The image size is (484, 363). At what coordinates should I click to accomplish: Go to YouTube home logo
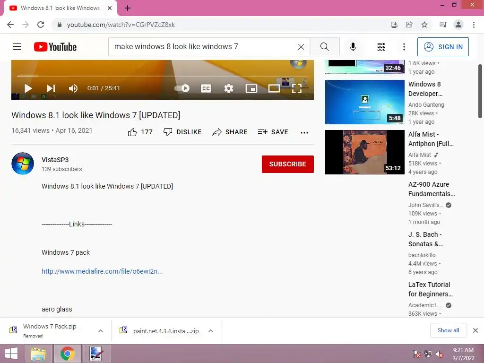coord(55,47)
